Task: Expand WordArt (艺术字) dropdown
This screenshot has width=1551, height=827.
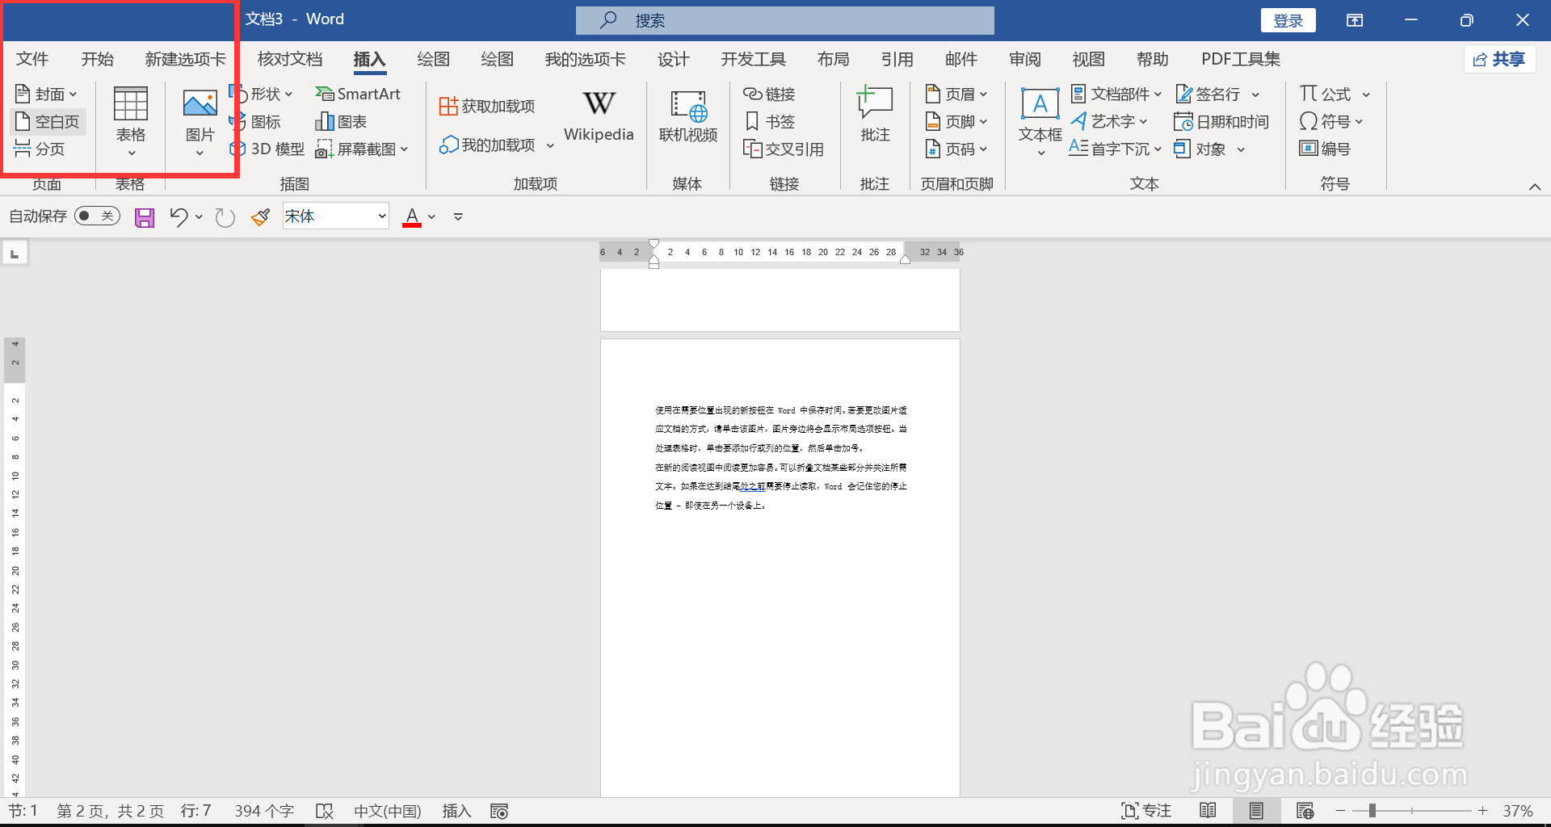Action: tap(1143, 122)
